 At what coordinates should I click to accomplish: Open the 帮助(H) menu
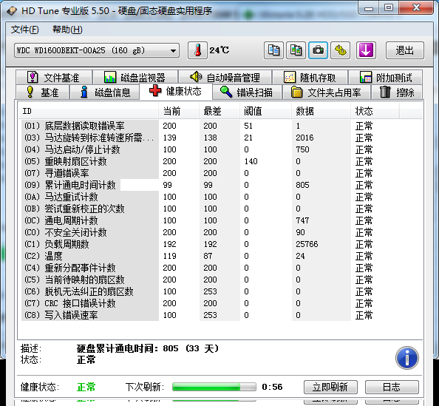tap(67, 30)
